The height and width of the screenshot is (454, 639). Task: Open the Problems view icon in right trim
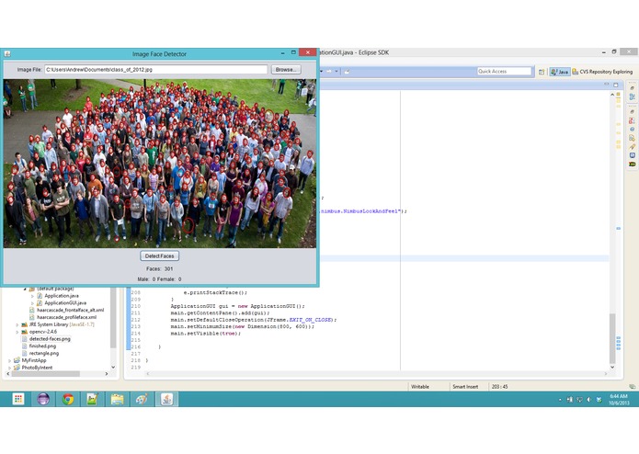(x=632, y=120)
